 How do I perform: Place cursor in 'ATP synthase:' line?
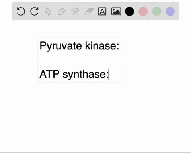pyautogui.click(x=74, y=74)
